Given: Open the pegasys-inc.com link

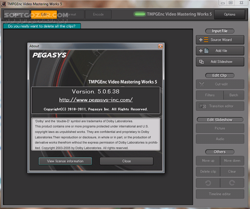Looking at the screenshot, I should (96, 100).
